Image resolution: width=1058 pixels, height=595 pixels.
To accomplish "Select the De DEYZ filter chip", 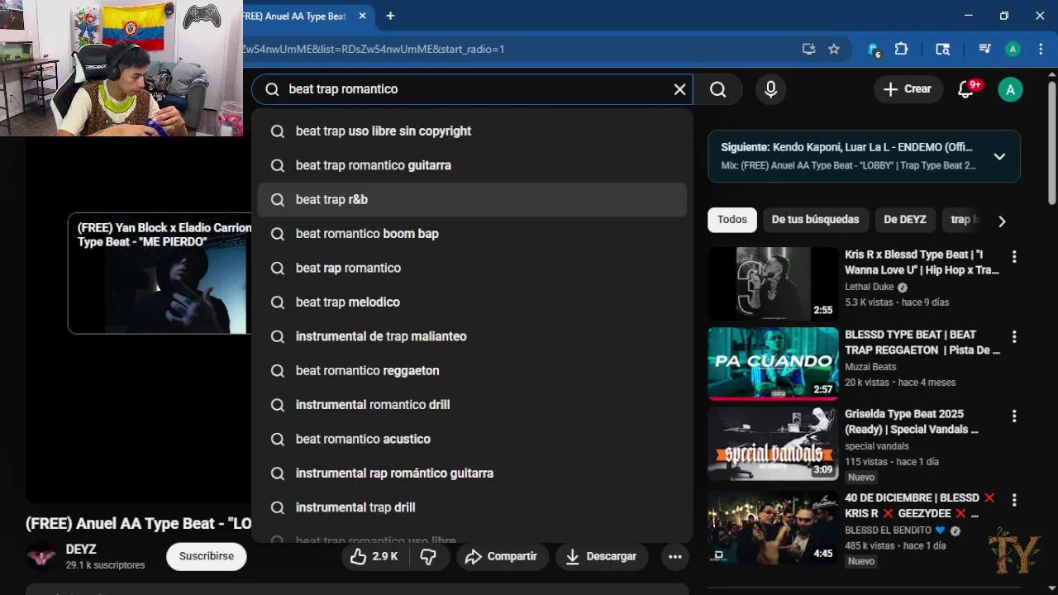I will (905, 220).
